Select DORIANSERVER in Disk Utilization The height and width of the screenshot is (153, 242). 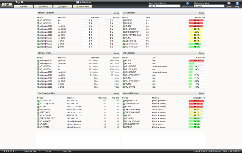tap(132, 32)
